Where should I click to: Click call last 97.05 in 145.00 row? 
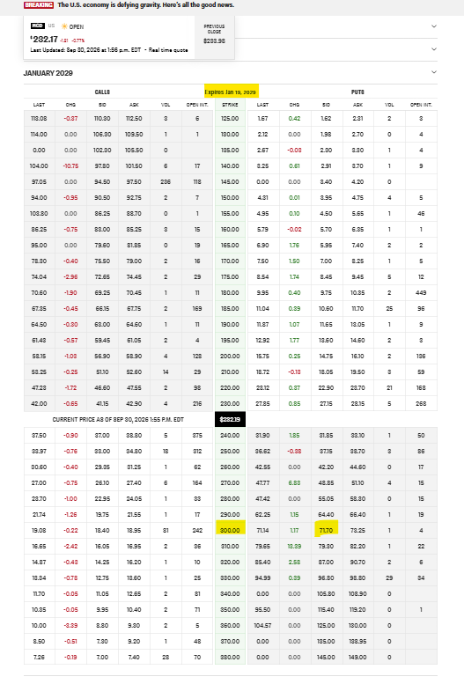point(39,182)
